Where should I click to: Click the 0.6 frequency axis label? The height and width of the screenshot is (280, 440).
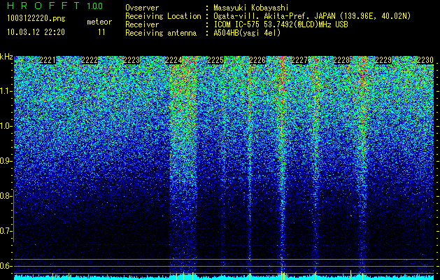point(6,266)
